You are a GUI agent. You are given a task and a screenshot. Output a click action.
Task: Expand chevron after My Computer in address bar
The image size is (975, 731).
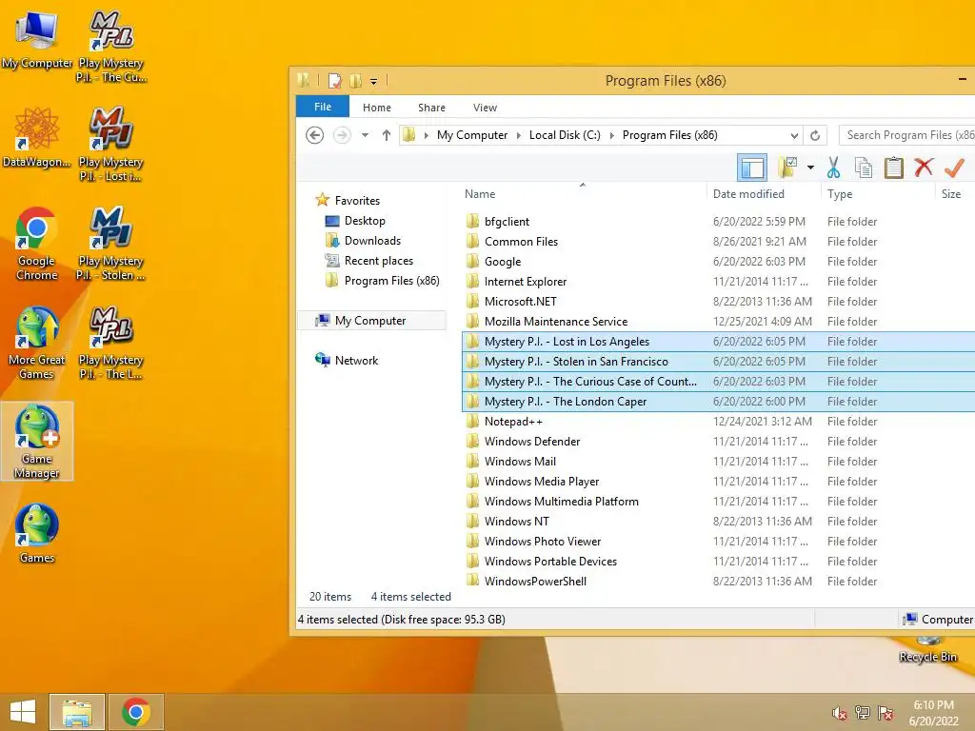click(x=519, y=135)
